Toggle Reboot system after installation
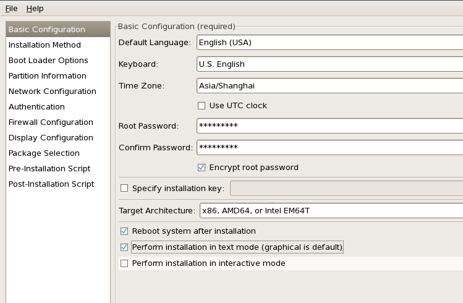Screen dimensions: 463x303 pyautogui.click(x=124, y=231)
